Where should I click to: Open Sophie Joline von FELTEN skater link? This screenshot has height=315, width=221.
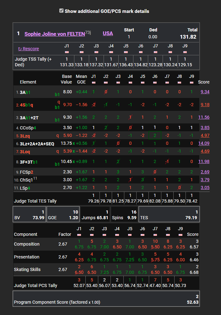[55, 34]
